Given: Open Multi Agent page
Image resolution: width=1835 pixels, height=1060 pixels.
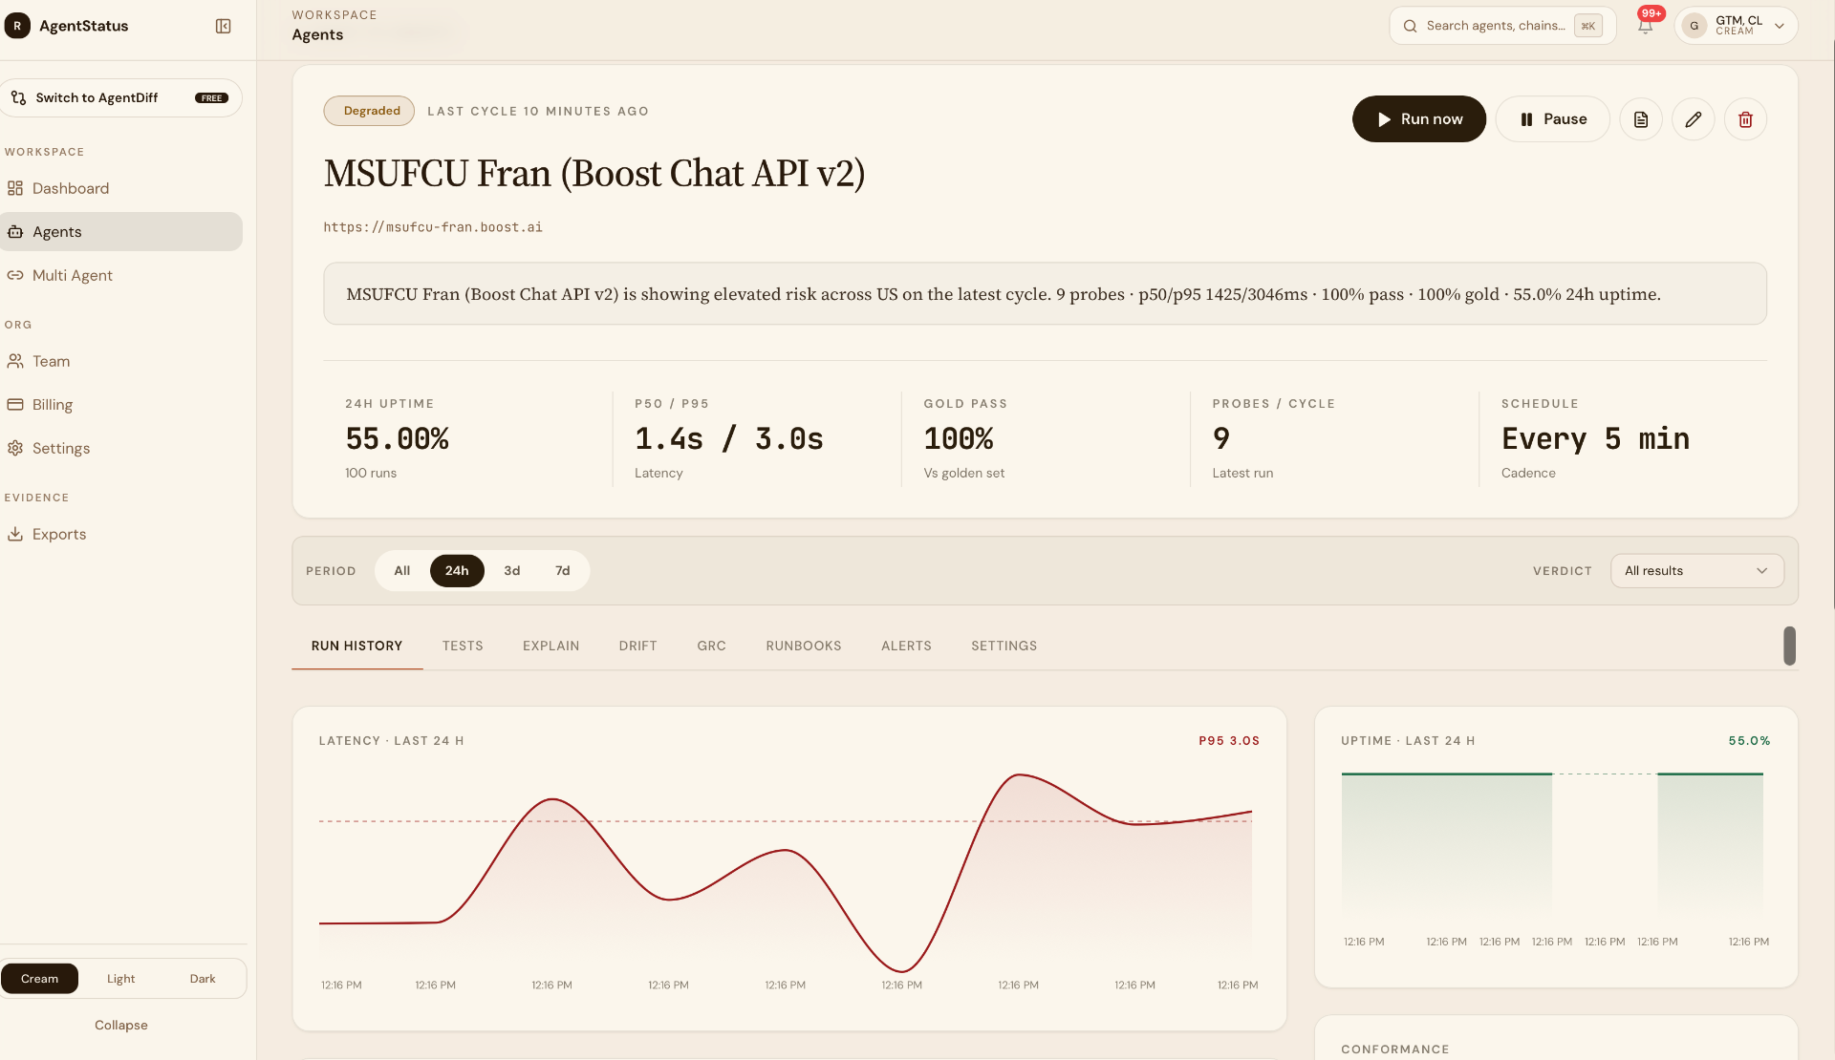Looking at the screenshot, I should coord(121,275).
